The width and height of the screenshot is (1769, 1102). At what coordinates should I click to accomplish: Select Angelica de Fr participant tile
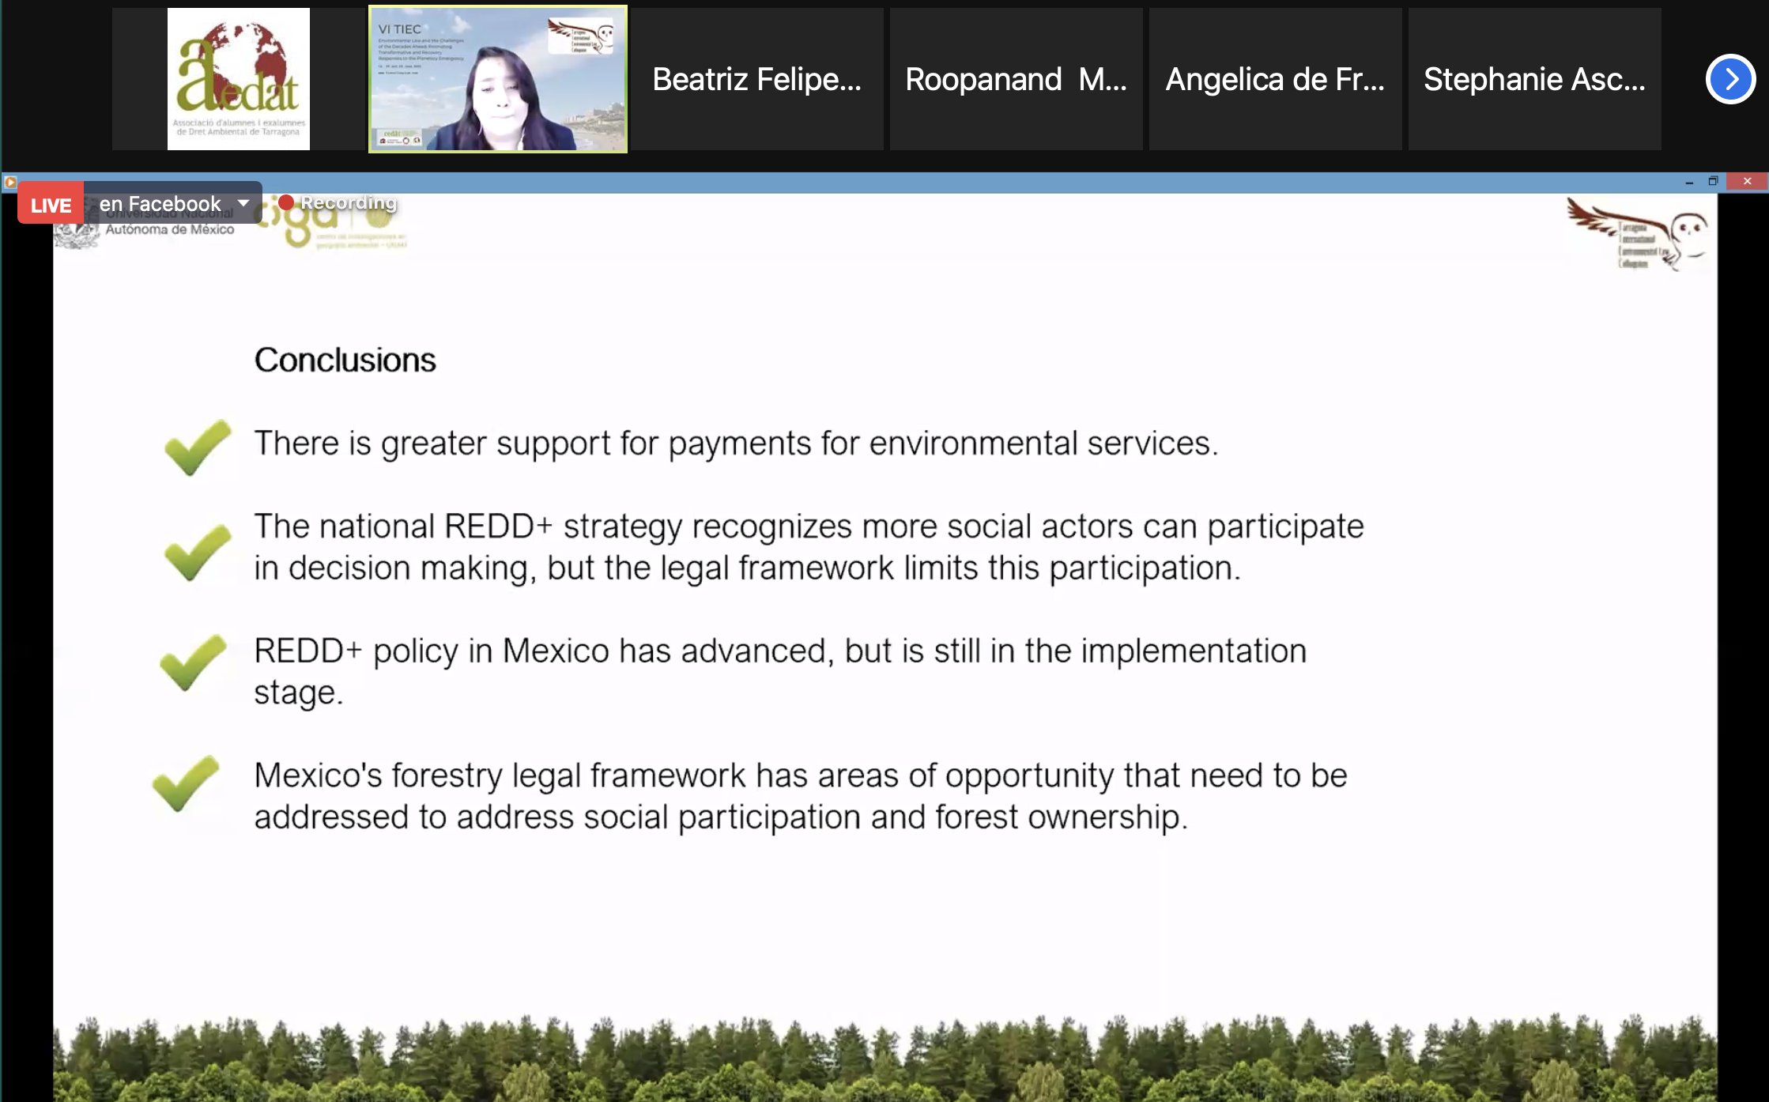click(1275, 79)
